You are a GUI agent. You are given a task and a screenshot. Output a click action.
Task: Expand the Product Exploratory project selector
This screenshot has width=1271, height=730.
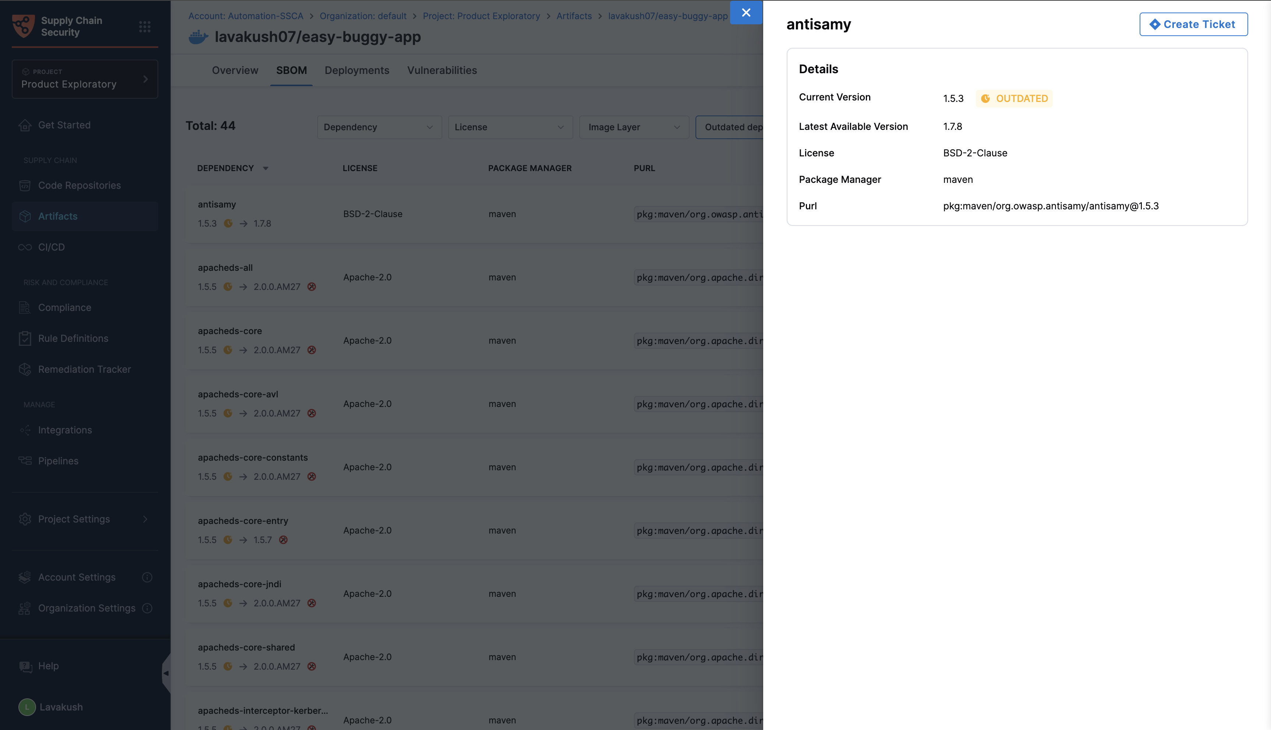point(85,79)
